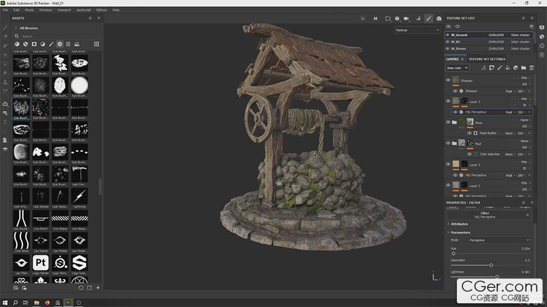547x307 pixels.
Task: Open the Edit menu
Action: tap(16, 10)
